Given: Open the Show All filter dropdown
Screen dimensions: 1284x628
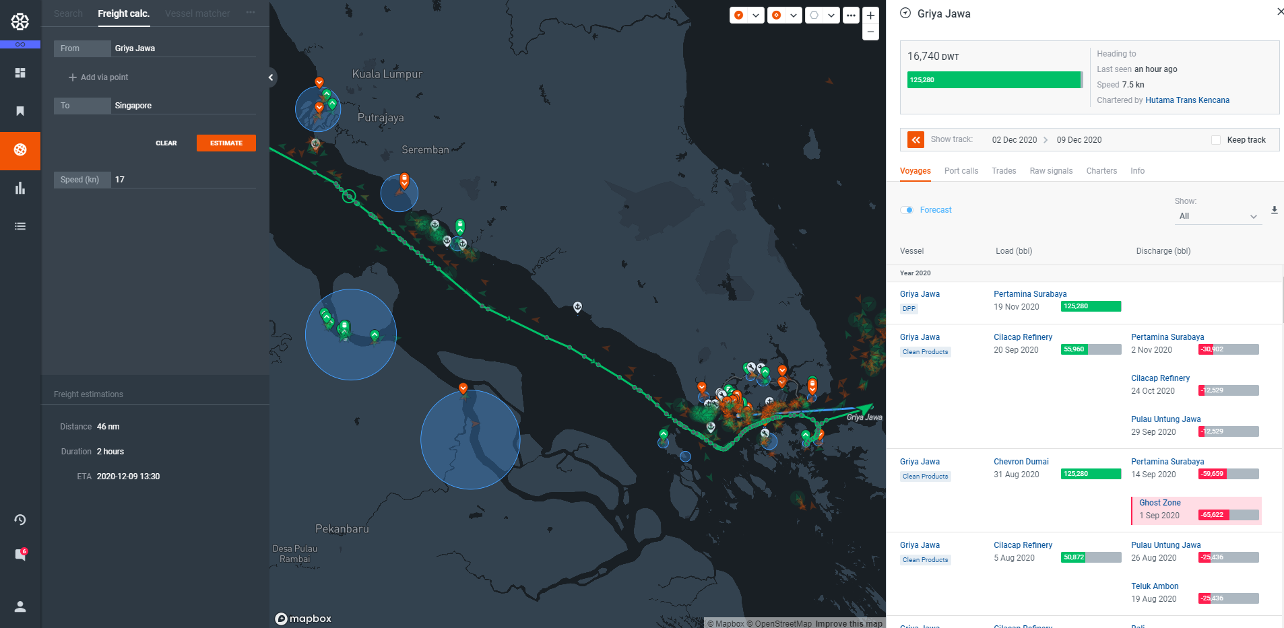Looking at the screenshot, I should (1218, 216).
